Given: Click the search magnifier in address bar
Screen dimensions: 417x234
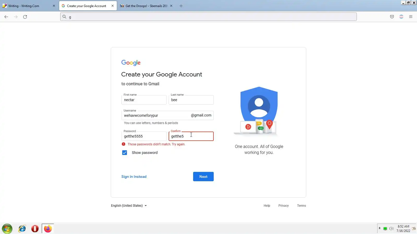Looking at the screenshot, I should pyautogui.click(x=64, y=17).
